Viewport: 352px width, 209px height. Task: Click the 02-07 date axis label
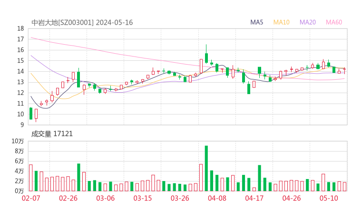pos(31,198)
